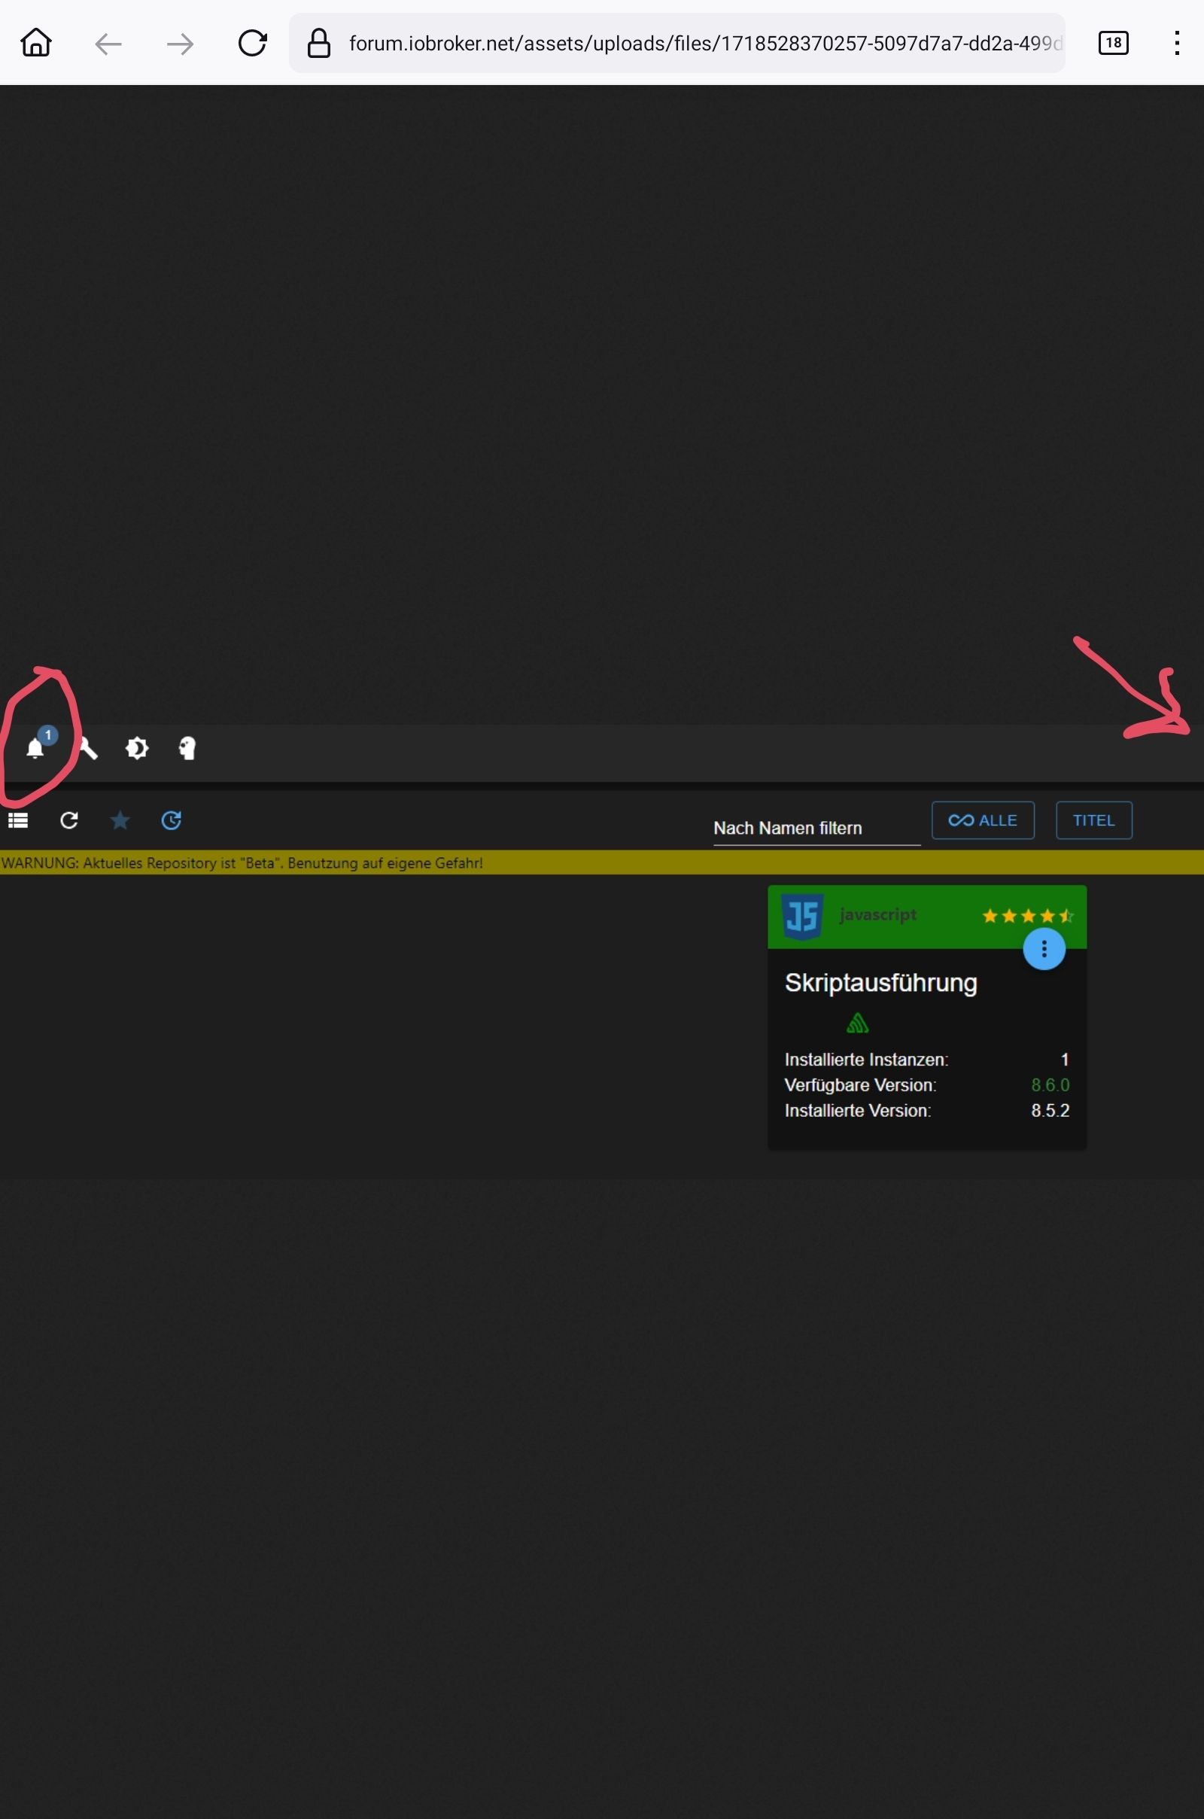The width and height of the screenshot is (1204, 1819).
Task: Open the browser three-dot menu
Action: [x=1176, y=43]
